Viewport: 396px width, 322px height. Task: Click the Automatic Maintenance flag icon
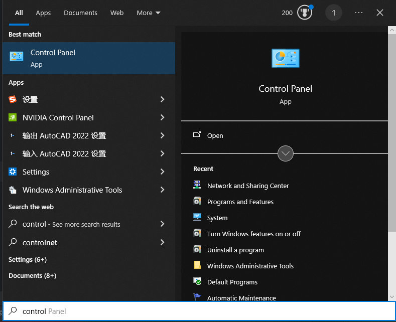tap(197, 297)
